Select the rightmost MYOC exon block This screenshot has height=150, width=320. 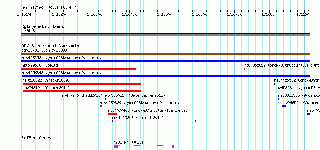click(x=173, y=146)
